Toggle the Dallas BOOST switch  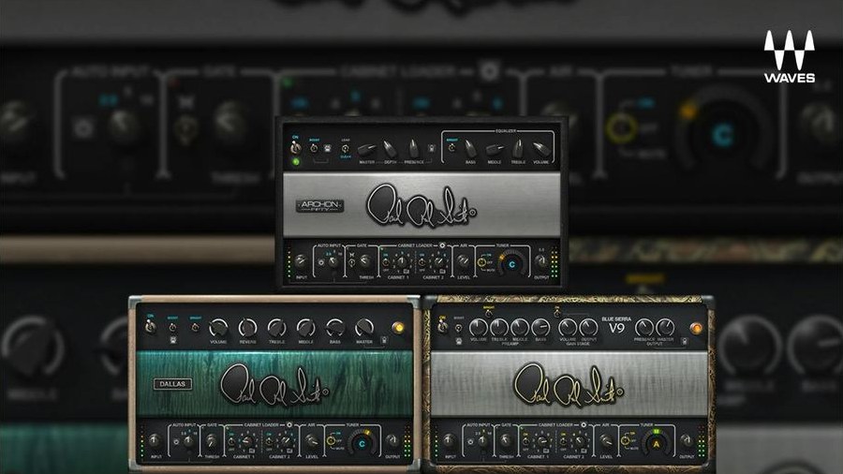172,327
